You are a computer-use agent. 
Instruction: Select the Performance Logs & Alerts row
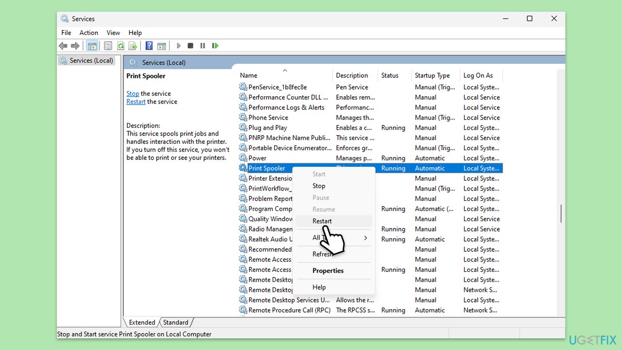pyautogui.click(x=370, y=107)
